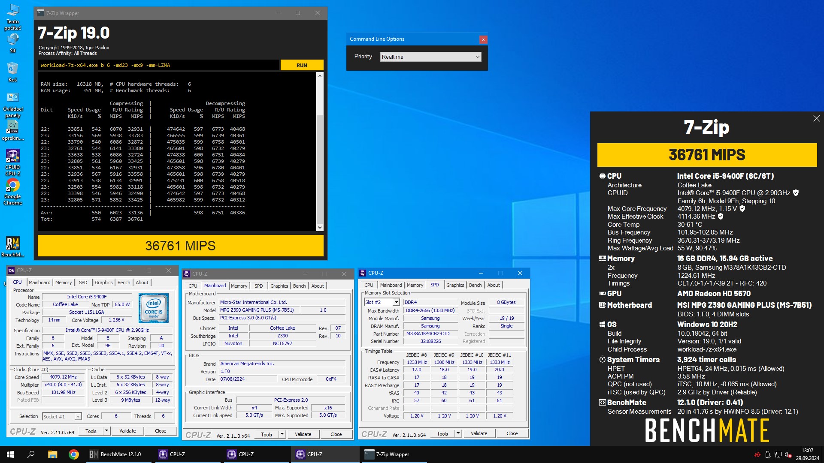Click the yellow 36761 MIPS result bar in wrapper
Screen dimensions: 824x463
pos(181,246)
